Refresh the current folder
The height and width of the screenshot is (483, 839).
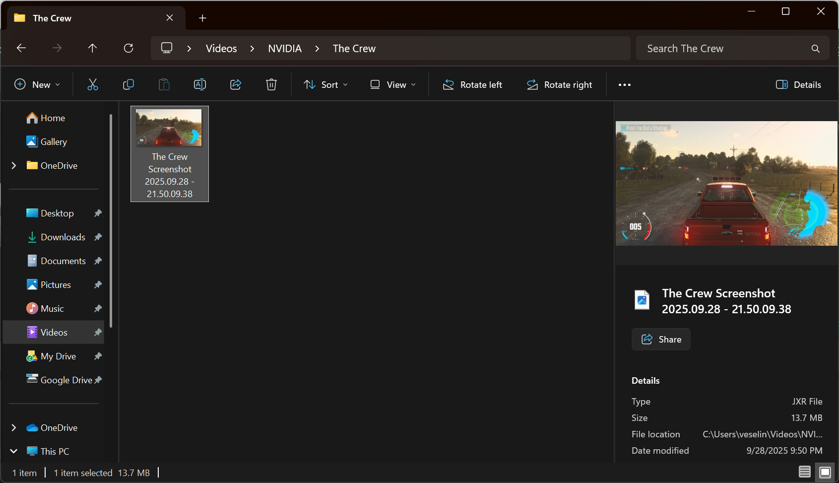point(129,48)
